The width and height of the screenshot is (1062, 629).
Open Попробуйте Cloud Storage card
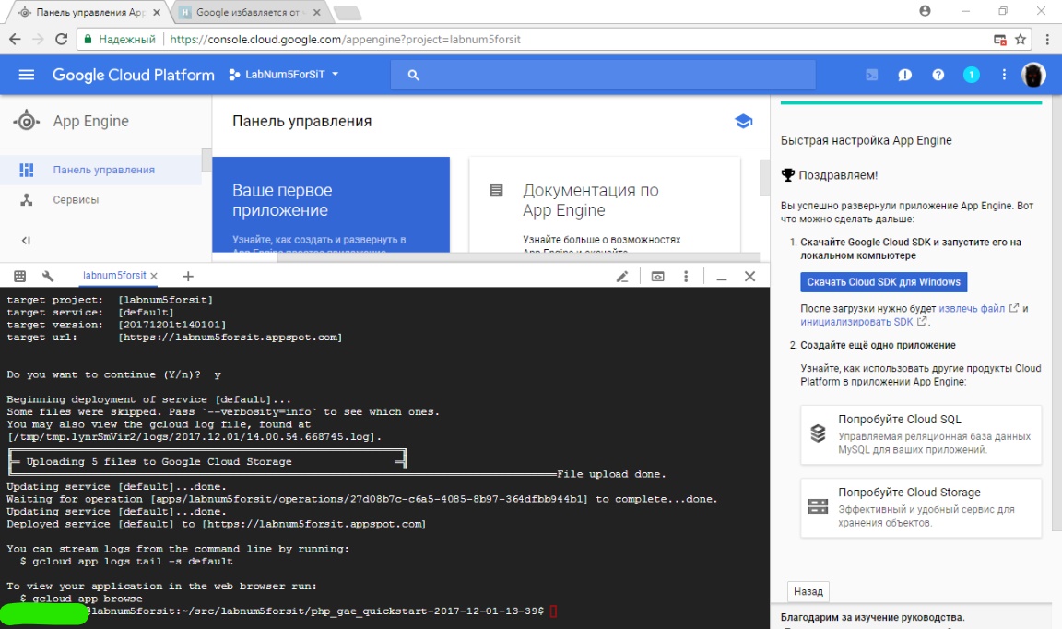pyautogui.click(x=921, y=507)
